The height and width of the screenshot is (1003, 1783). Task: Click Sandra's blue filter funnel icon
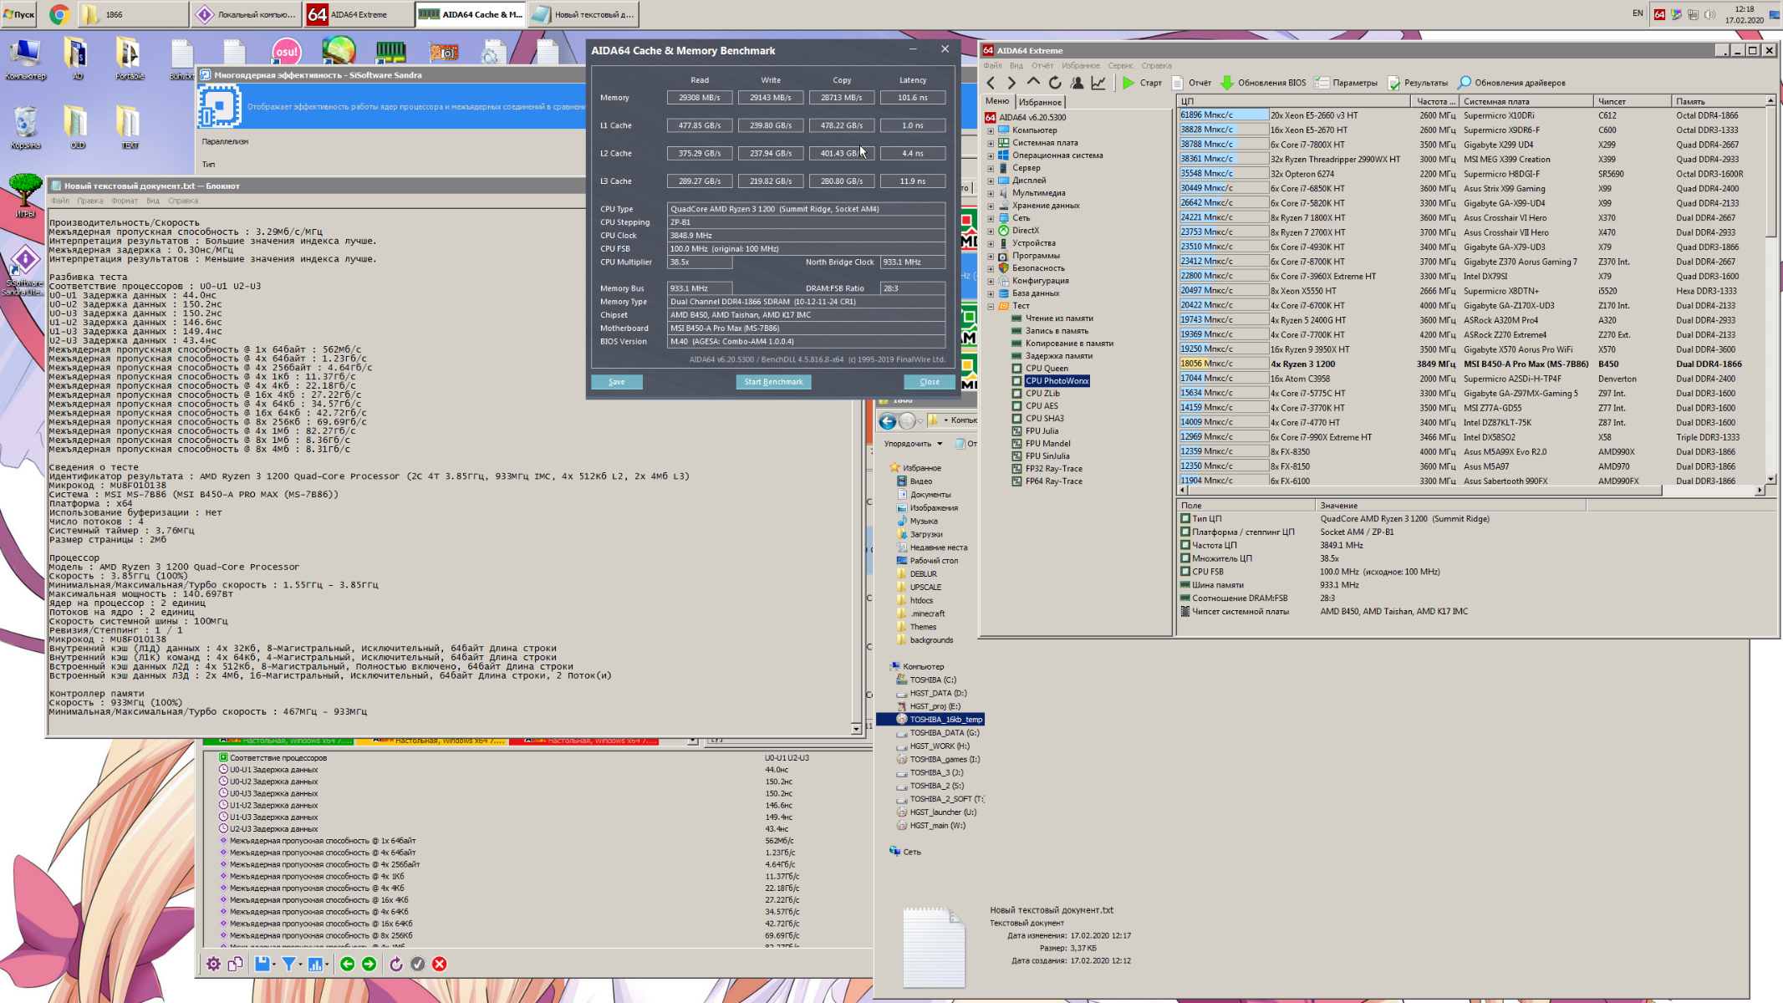coord(289,964)
